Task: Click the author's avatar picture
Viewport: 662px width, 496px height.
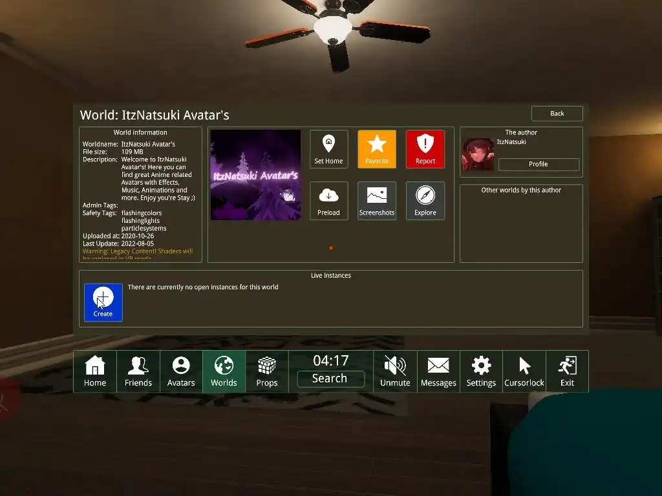Action: pyautogui.click(x=478, y=154)
